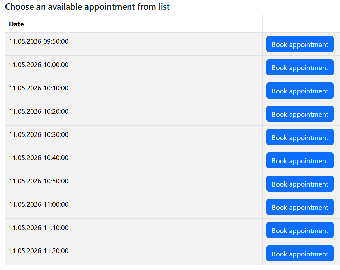Screen dimensions: 340x270
Task: Reserve the 10:10:00 appointment slot
Action: (x=300, y=91)
